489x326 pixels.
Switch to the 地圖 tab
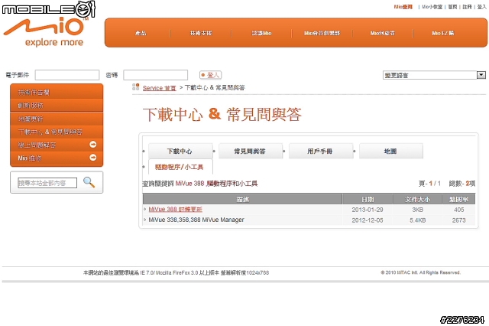[390, 151]
